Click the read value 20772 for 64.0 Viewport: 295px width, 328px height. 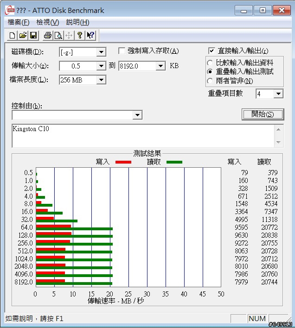[269, 227]
